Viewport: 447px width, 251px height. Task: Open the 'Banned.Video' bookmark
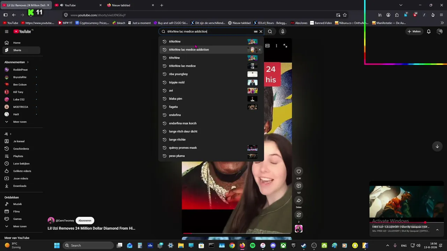[x=321, y=23]
